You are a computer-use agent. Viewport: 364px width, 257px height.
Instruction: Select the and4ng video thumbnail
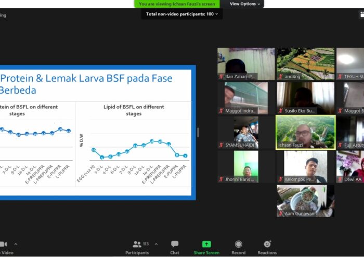click(305, 63)
